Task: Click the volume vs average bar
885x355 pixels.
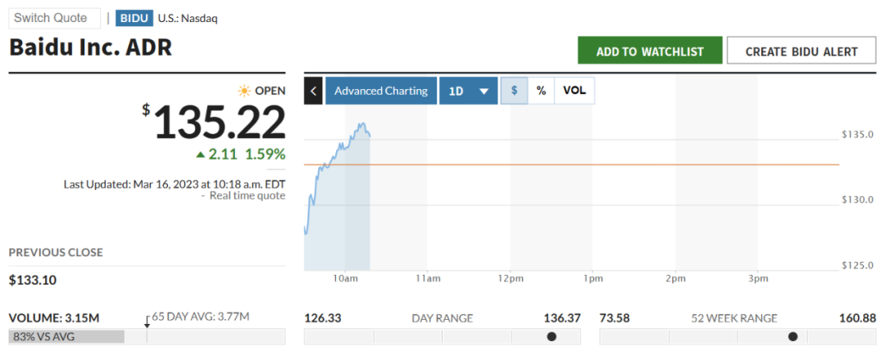Action: (66, 336)
